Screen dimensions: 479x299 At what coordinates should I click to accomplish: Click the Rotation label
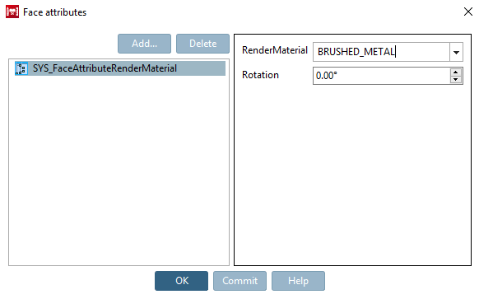[x=260, y=75]
